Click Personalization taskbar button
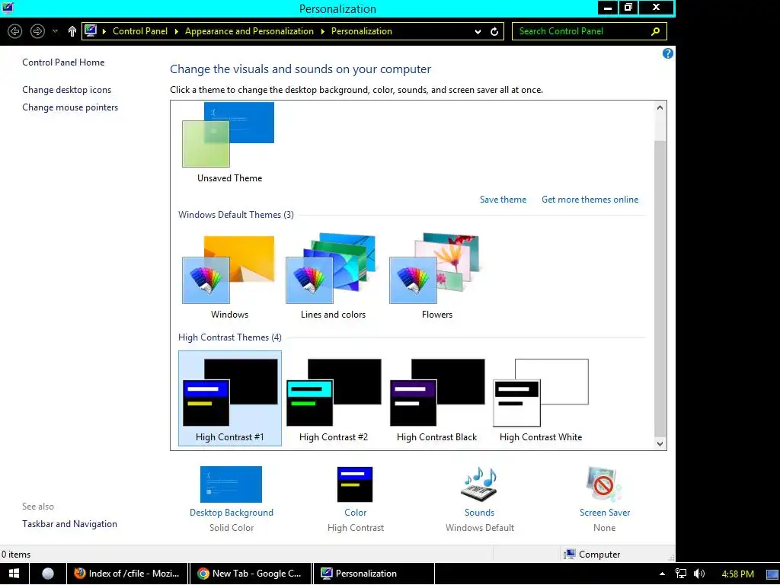Screen dimensions: 780x585 [x=373, y=574]
